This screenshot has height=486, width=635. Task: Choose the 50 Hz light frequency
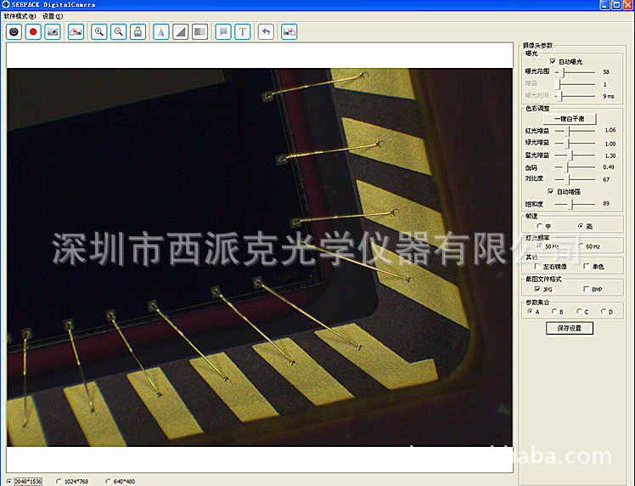pyautogui.click(x=539, y=246)
